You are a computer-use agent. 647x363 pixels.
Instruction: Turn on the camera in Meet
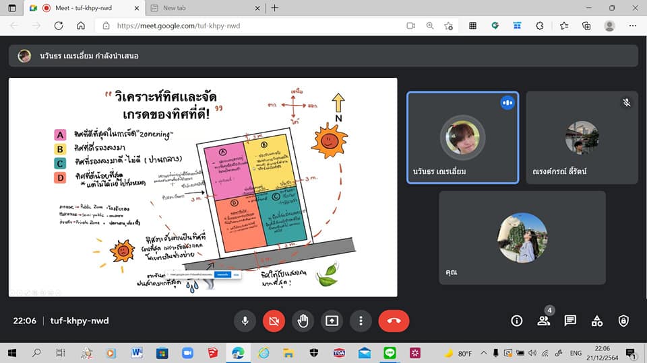(274, 321)
